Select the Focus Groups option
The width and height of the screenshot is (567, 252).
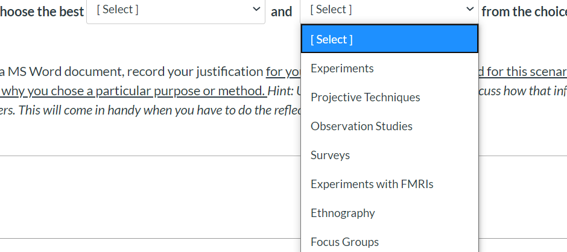[x=344, y=242]
